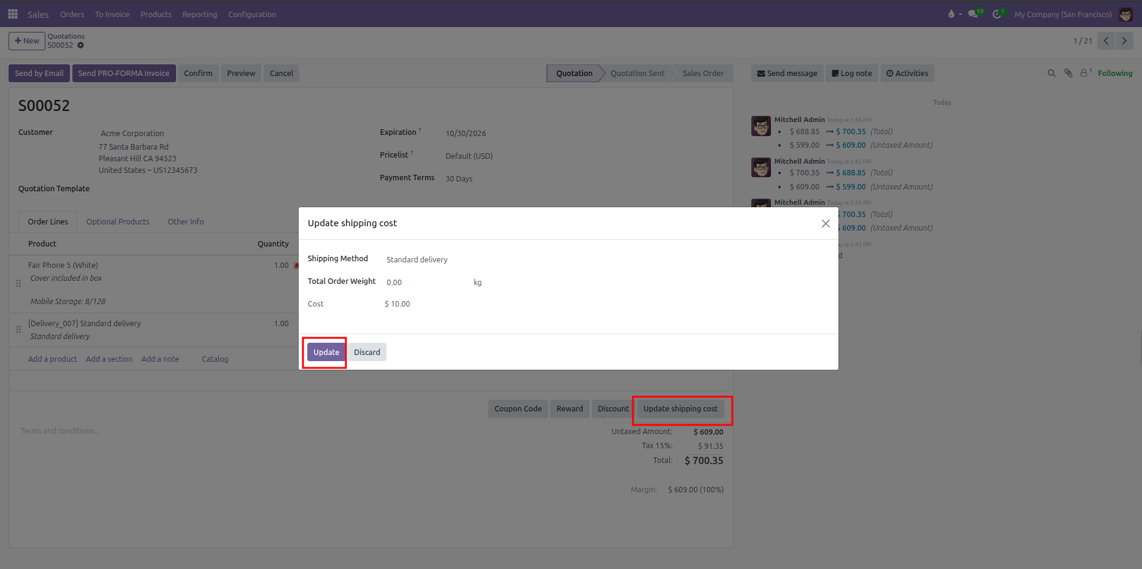Open attachments paperclip icon
The height and width of the screenshot is (569, 1142).
click(1068, 74)
